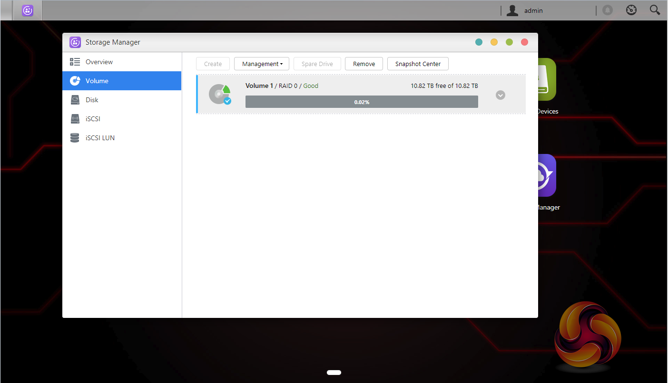Open the Overview section
Viewport: 668px width, 383px height.
(x=122, y=62)
